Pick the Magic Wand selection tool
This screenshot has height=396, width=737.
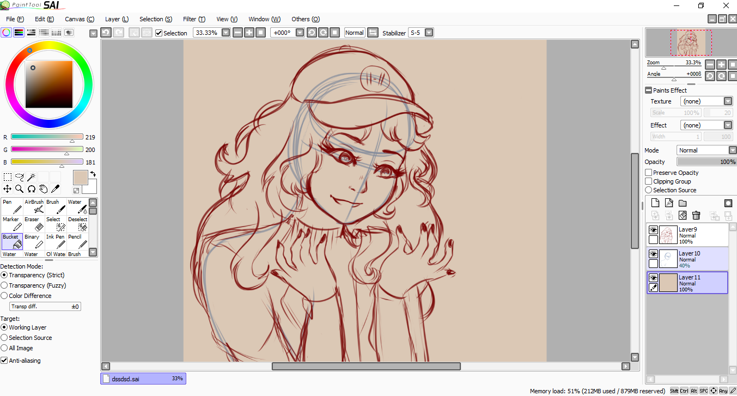click(x=31, y=176)
